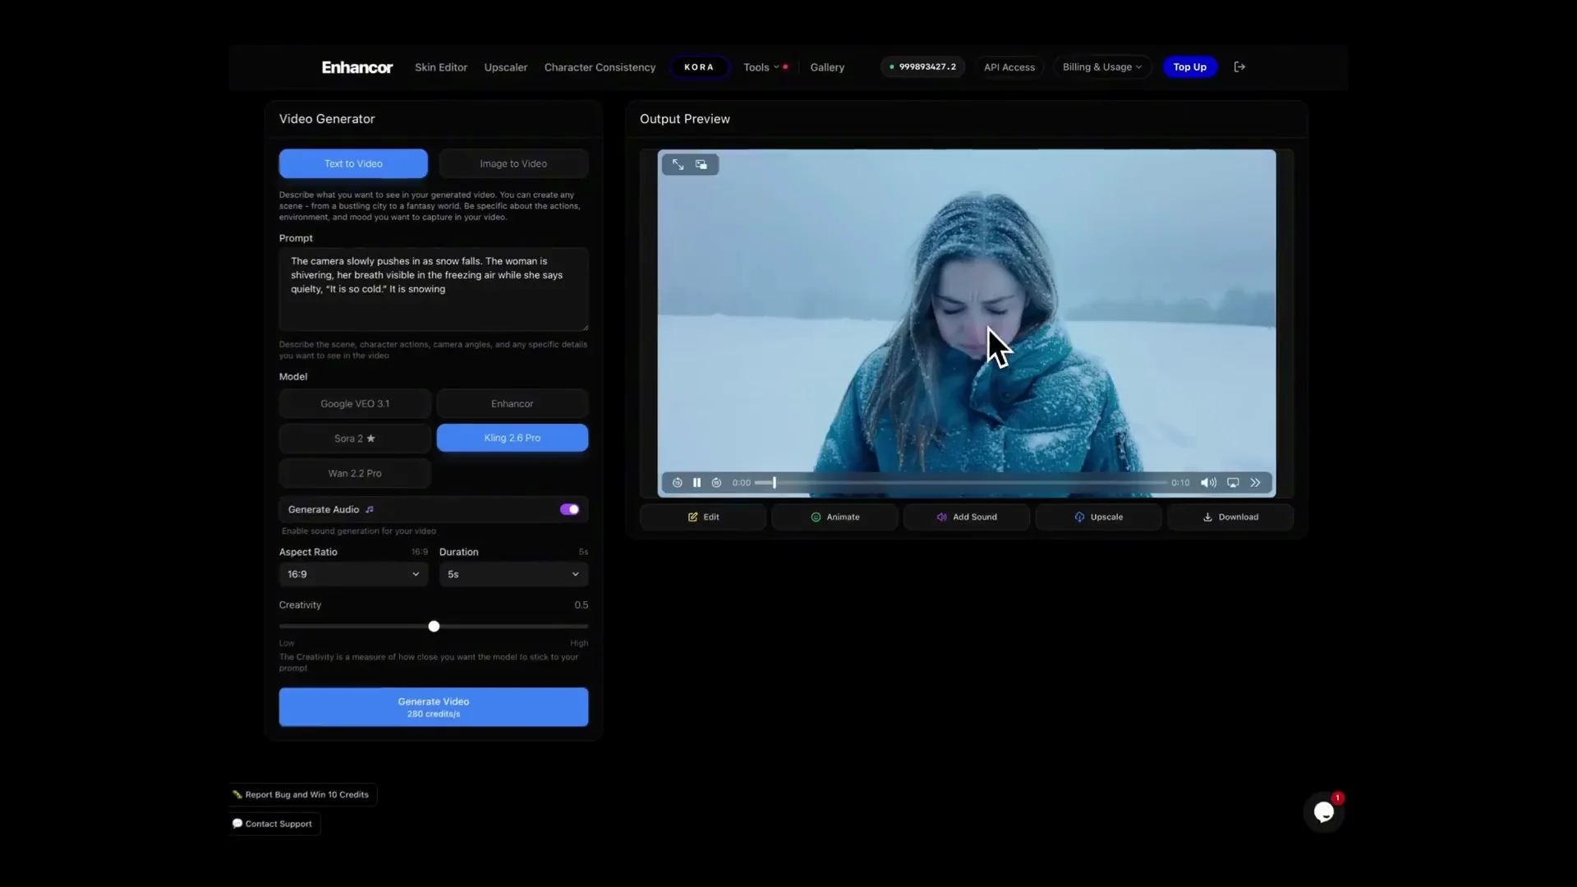
Task: Mute the video volume
Action: pos(1207,482)
